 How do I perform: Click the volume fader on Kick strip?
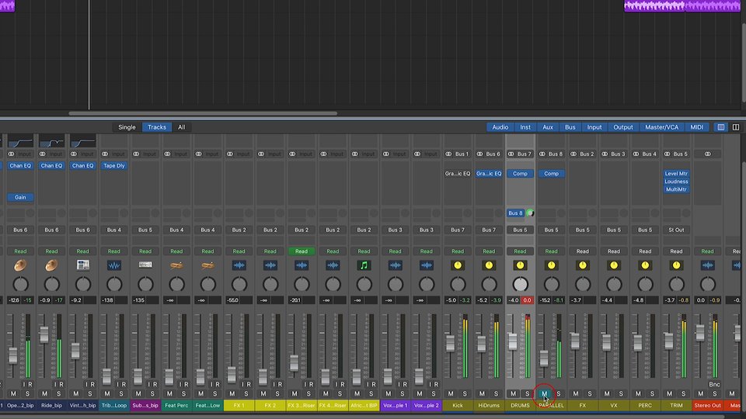[450, 343]
